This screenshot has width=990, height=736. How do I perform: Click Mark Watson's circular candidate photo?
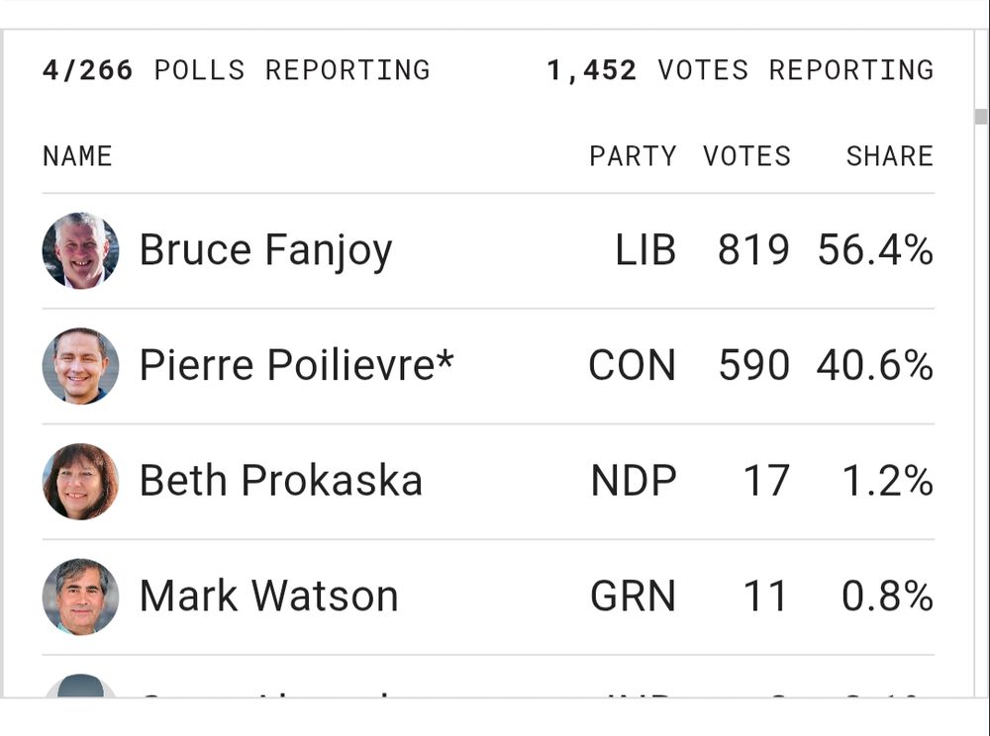(81, 597)
